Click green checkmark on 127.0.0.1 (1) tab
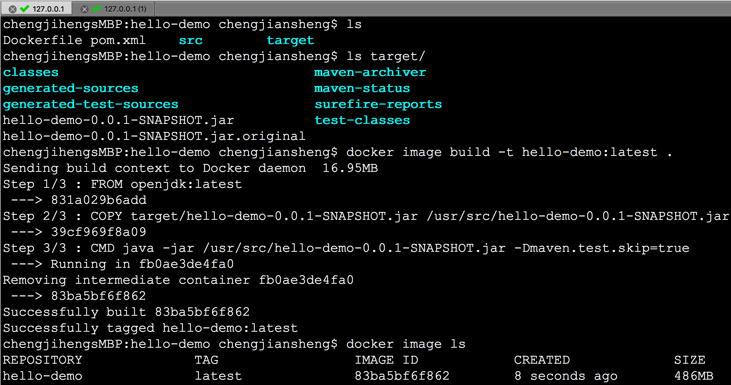Image resolution: width=731 pixels, height=385 pixels. tap(96, 9)
